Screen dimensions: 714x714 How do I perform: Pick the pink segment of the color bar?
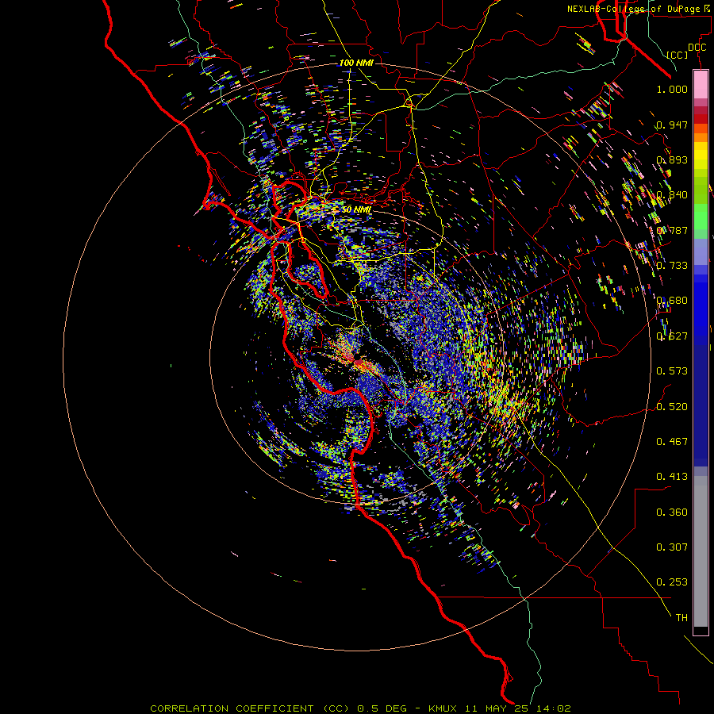[701, 84]
